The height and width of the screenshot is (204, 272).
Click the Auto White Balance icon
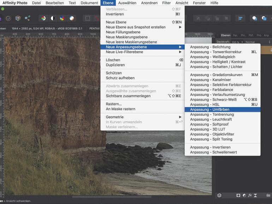(72, 18)
